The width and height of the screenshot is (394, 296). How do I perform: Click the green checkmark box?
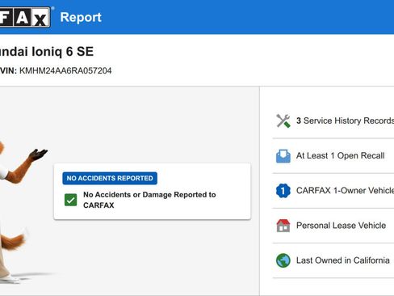(x=71, y=200)
